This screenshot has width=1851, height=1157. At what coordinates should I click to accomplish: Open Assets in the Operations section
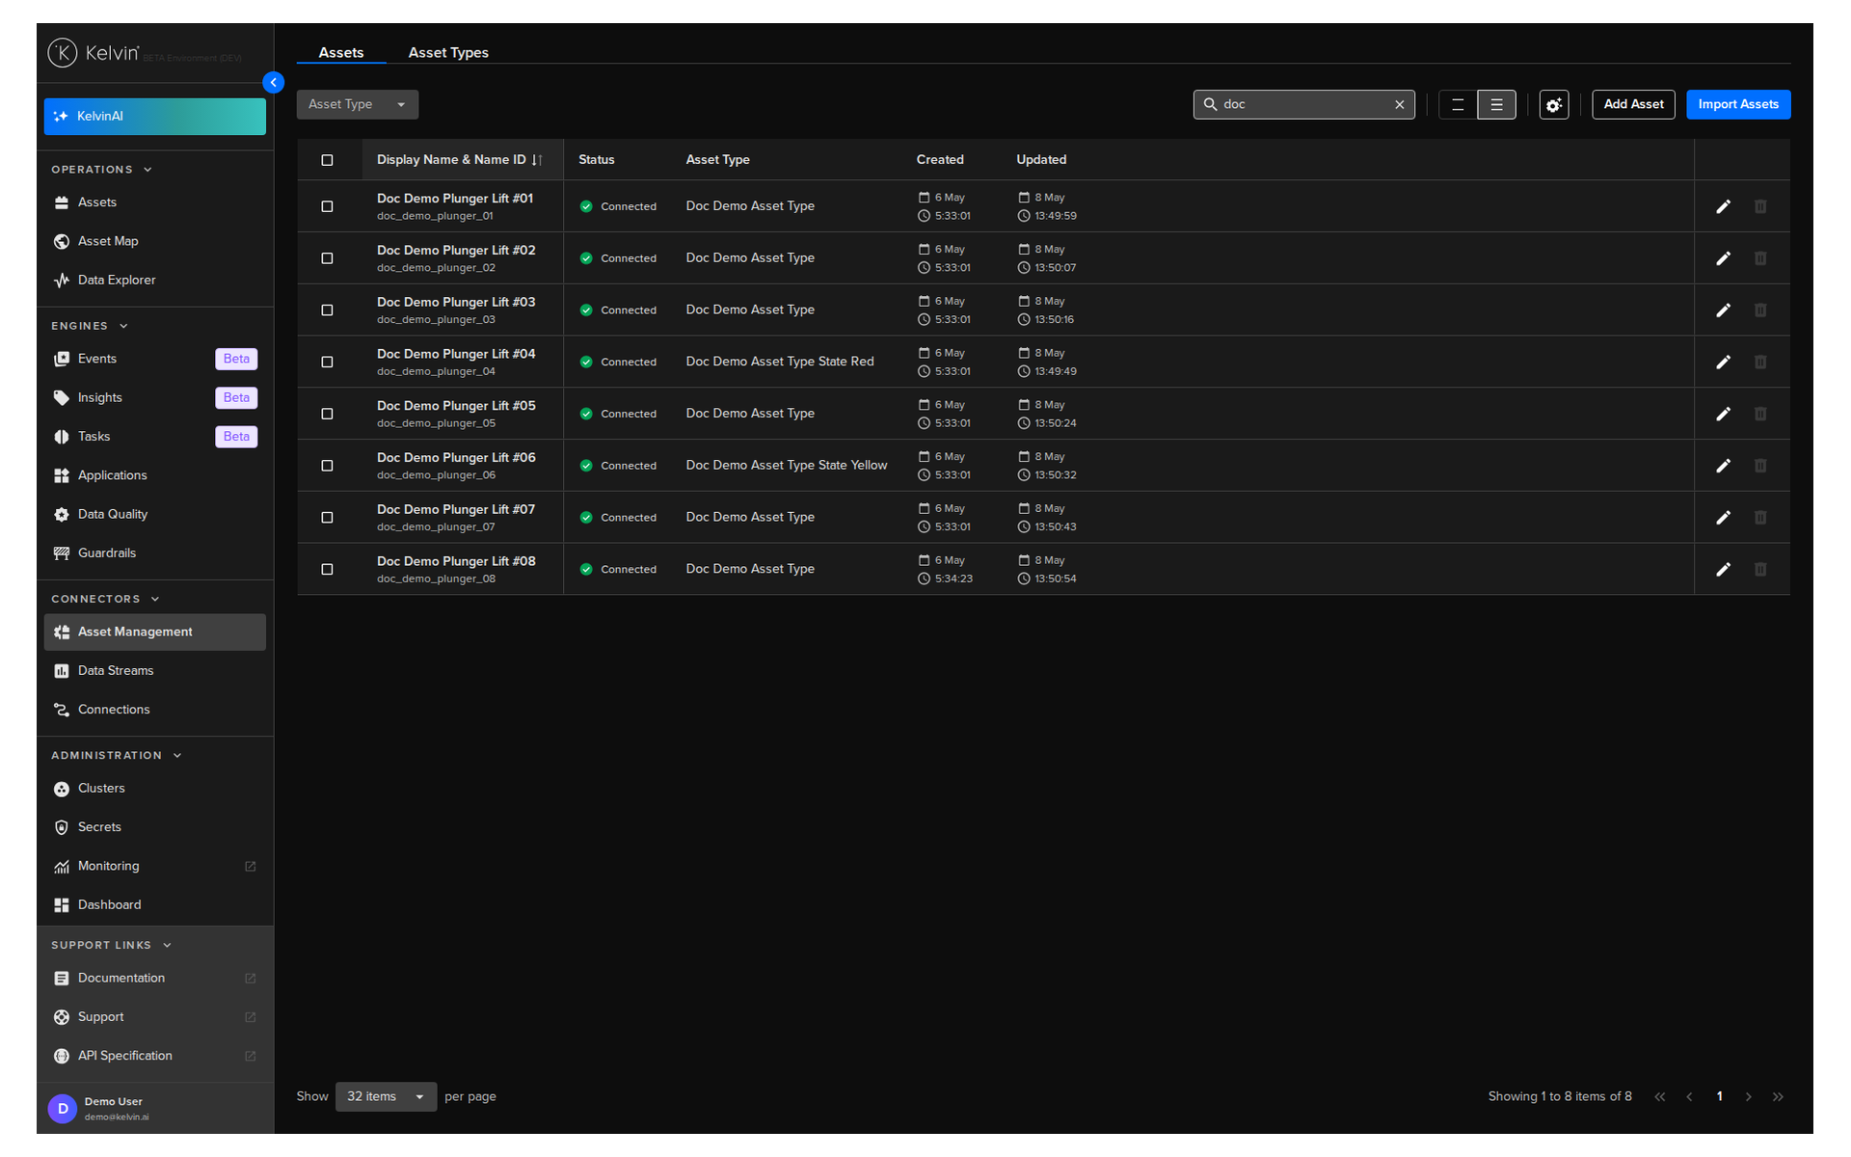tap(154, 202)
